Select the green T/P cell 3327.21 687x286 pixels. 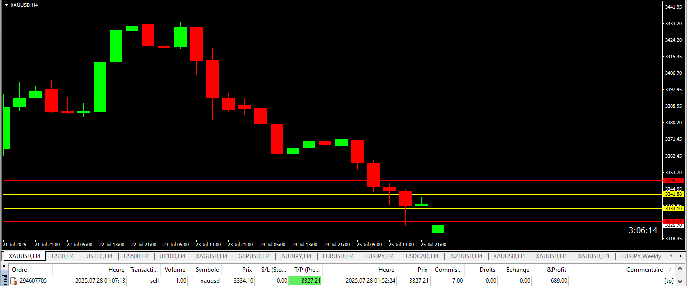point(305,281)
